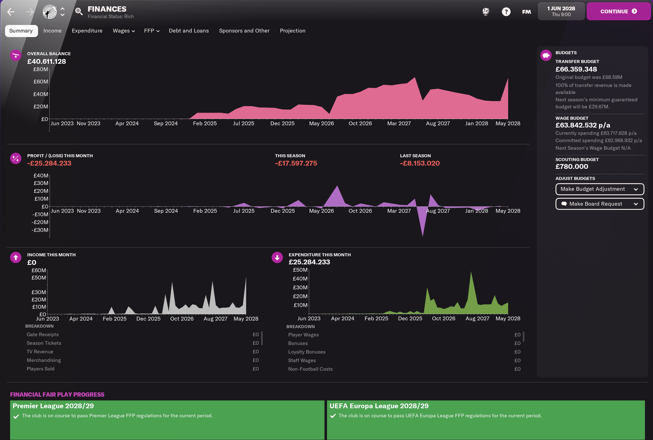Click the income breakdown scrollbar
This screenshot has height=440, width=653.
click(x=262, y=338)
